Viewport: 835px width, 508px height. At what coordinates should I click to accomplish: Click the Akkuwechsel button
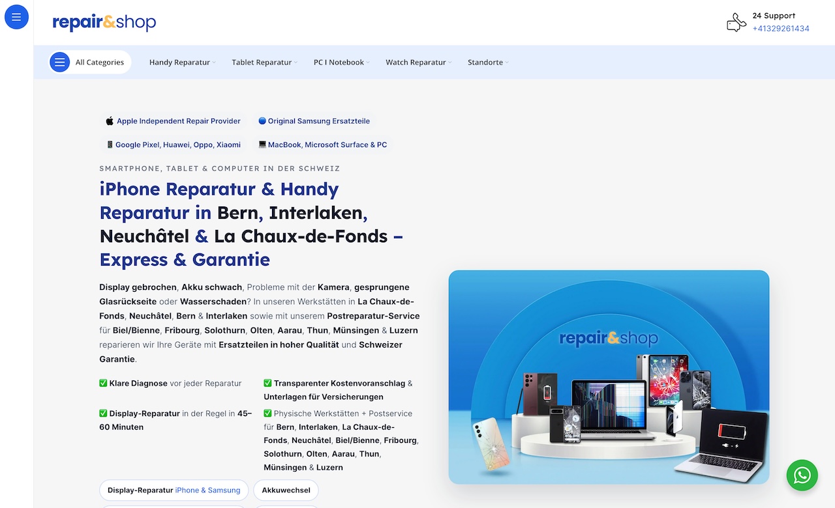tap(286, 490)
